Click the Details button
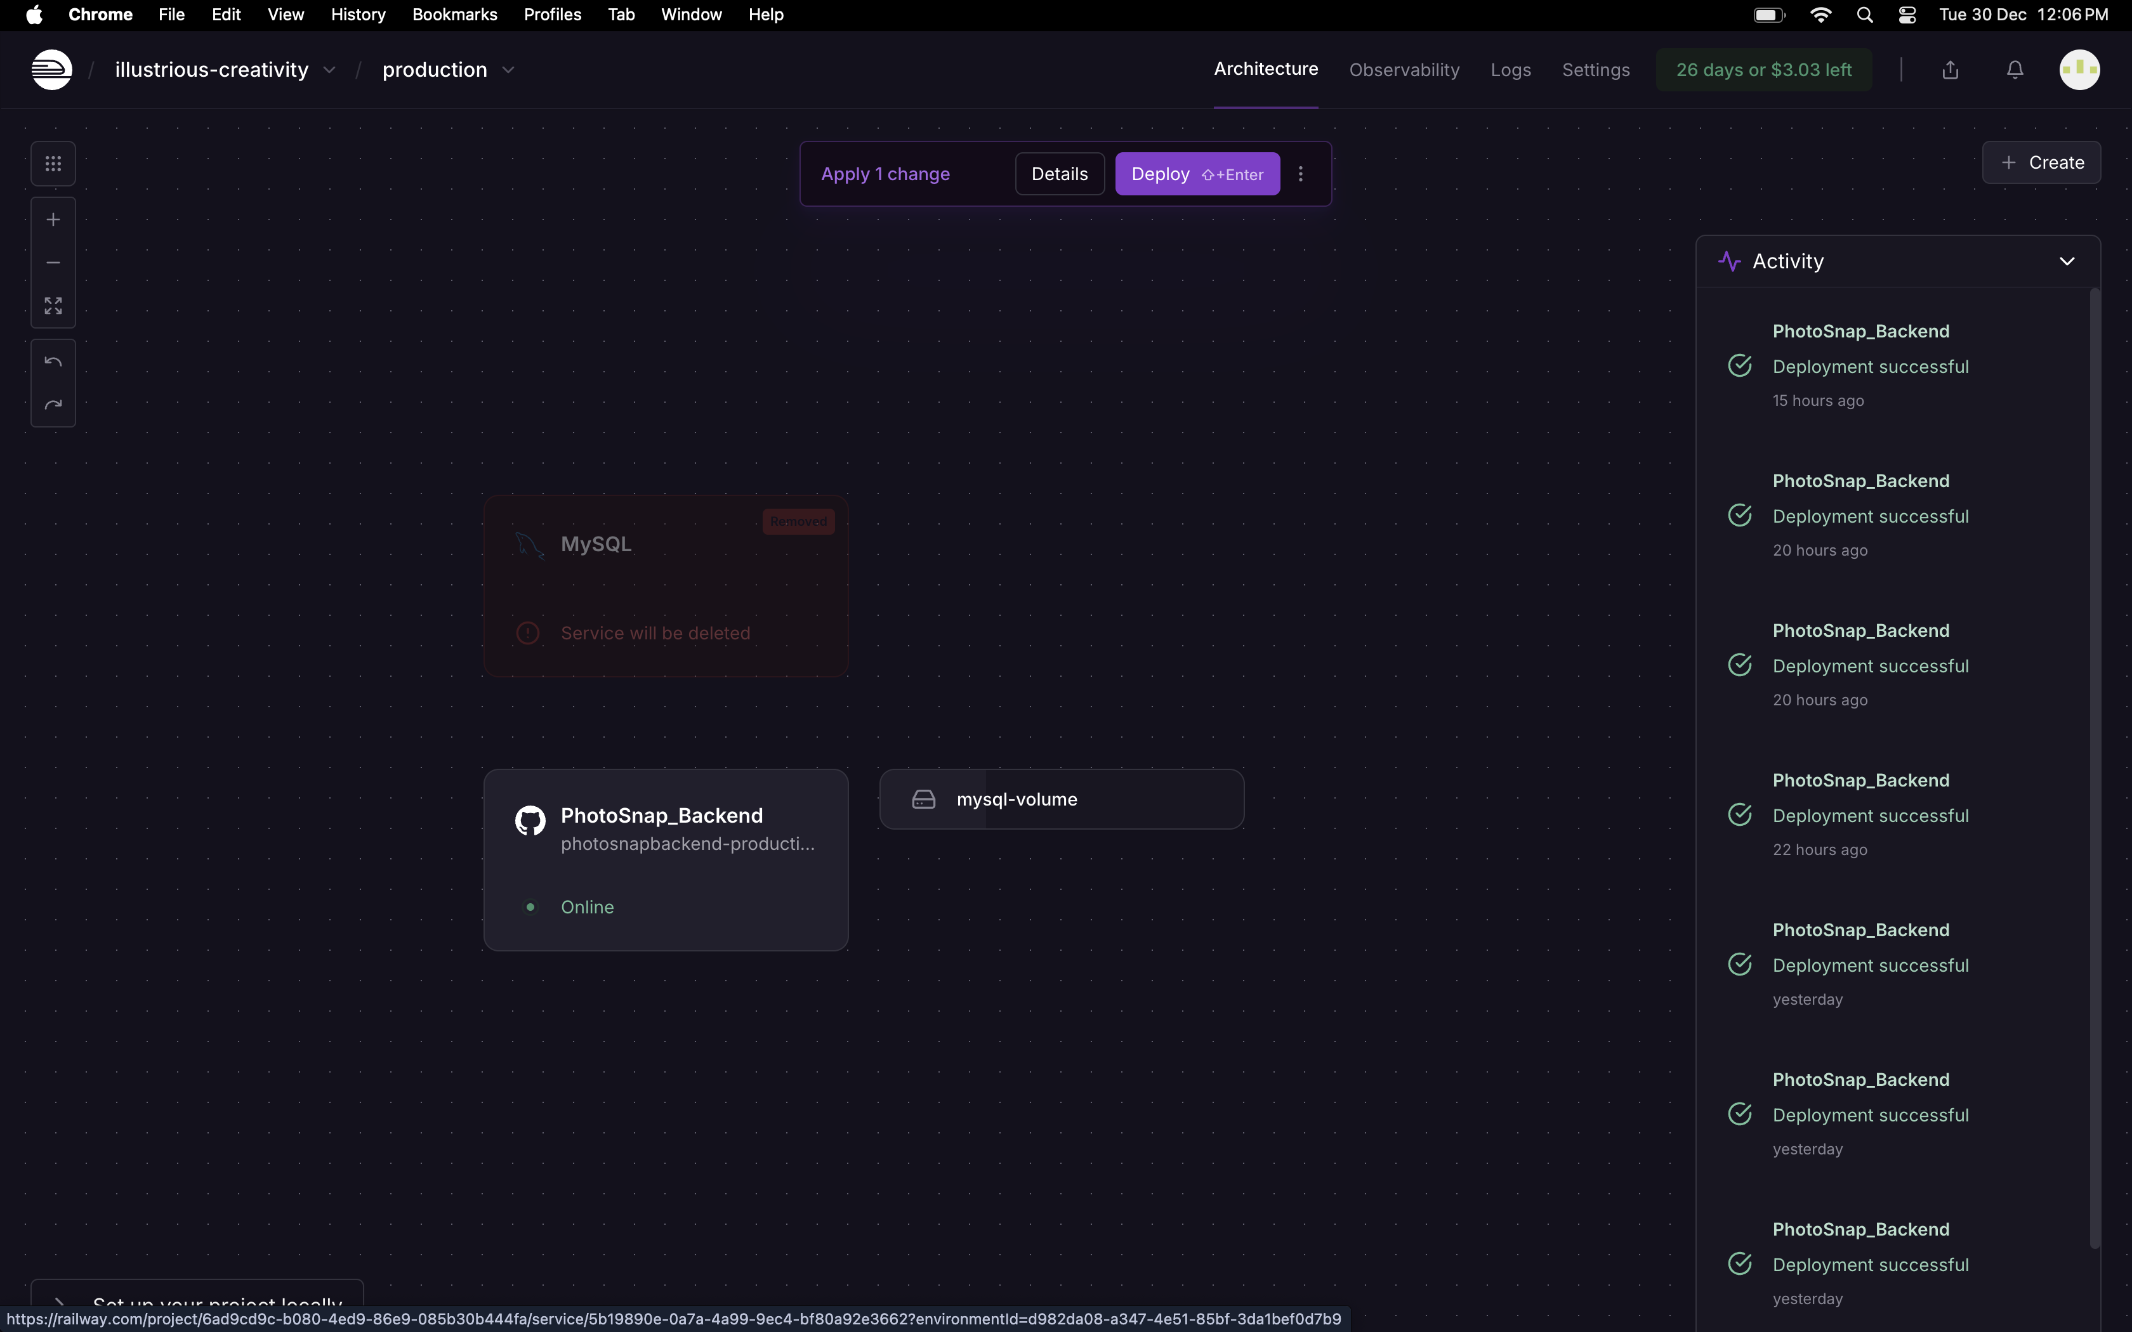 tap(1059, 174)
